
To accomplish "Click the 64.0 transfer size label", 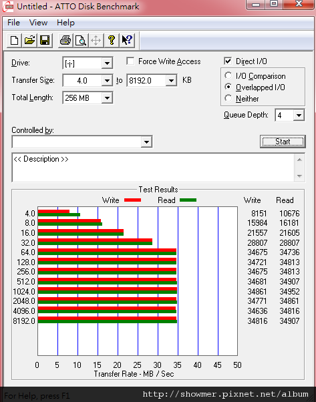I will pyautogui.click(x=27, y=252).
